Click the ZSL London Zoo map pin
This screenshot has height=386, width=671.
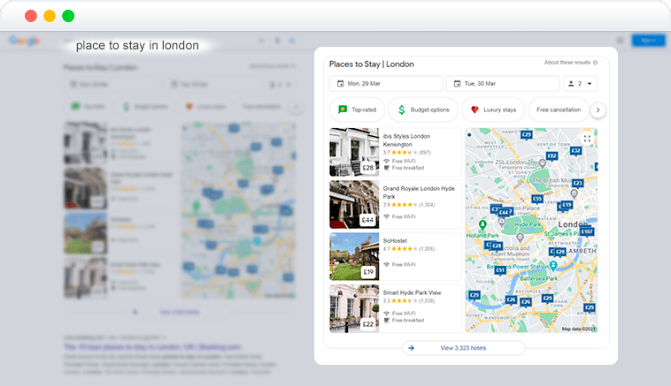tap(542, 163)
